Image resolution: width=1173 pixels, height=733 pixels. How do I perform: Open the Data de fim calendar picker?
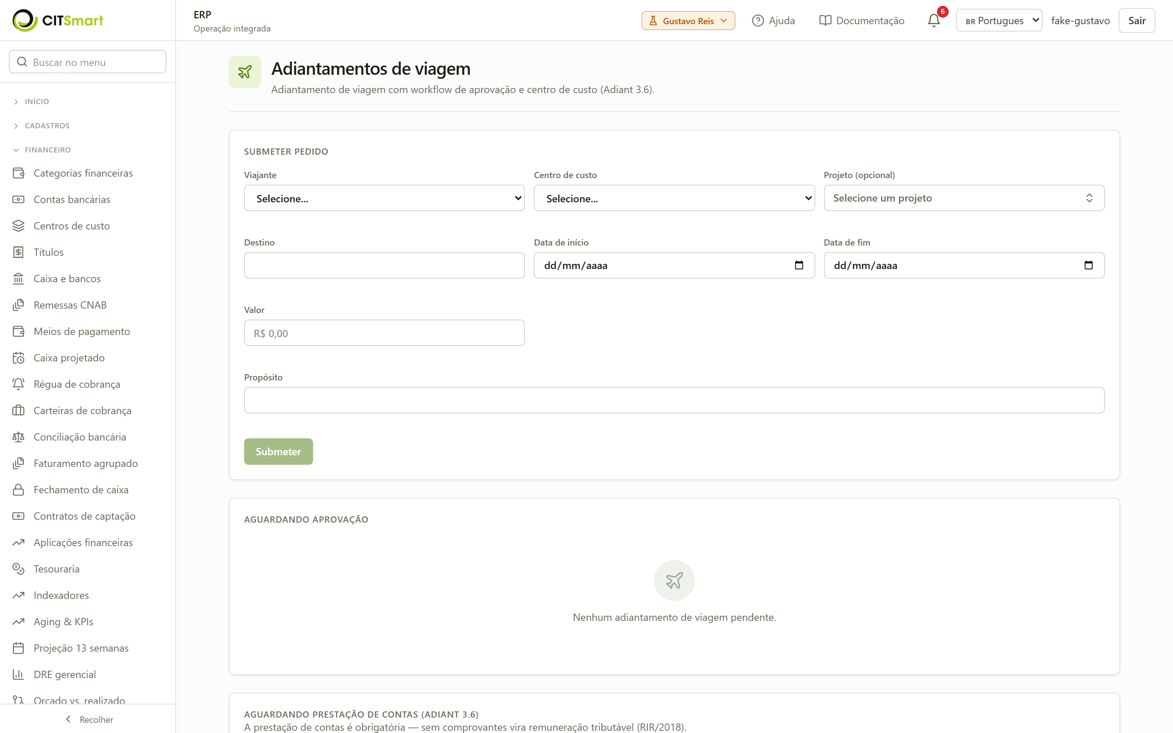point(1089,265)
